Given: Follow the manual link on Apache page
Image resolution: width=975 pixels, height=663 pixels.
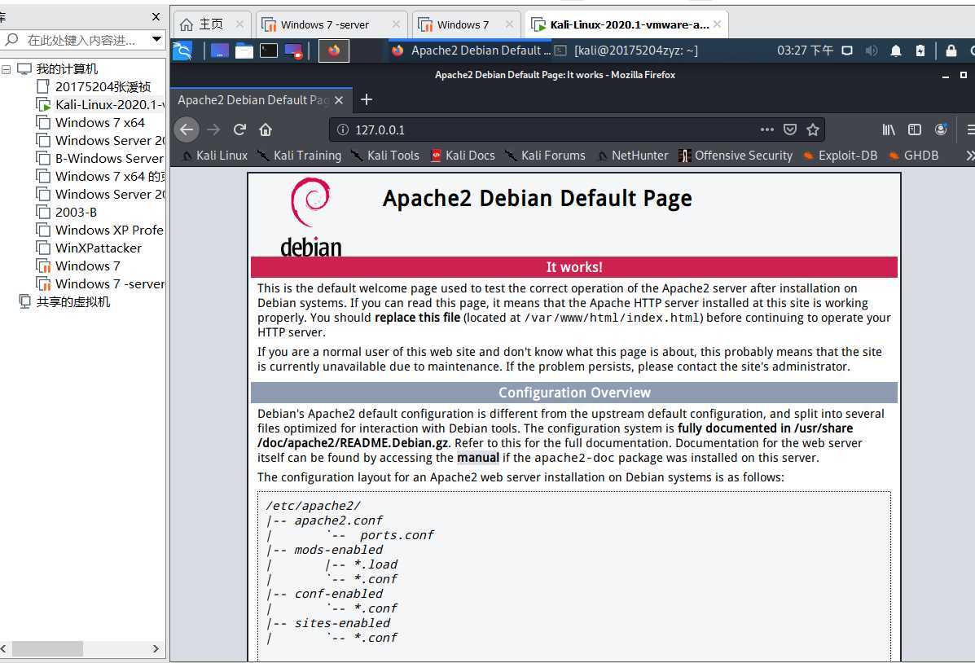Looking at the screenshot, I should pyautogui.click(x=477, y=458).
